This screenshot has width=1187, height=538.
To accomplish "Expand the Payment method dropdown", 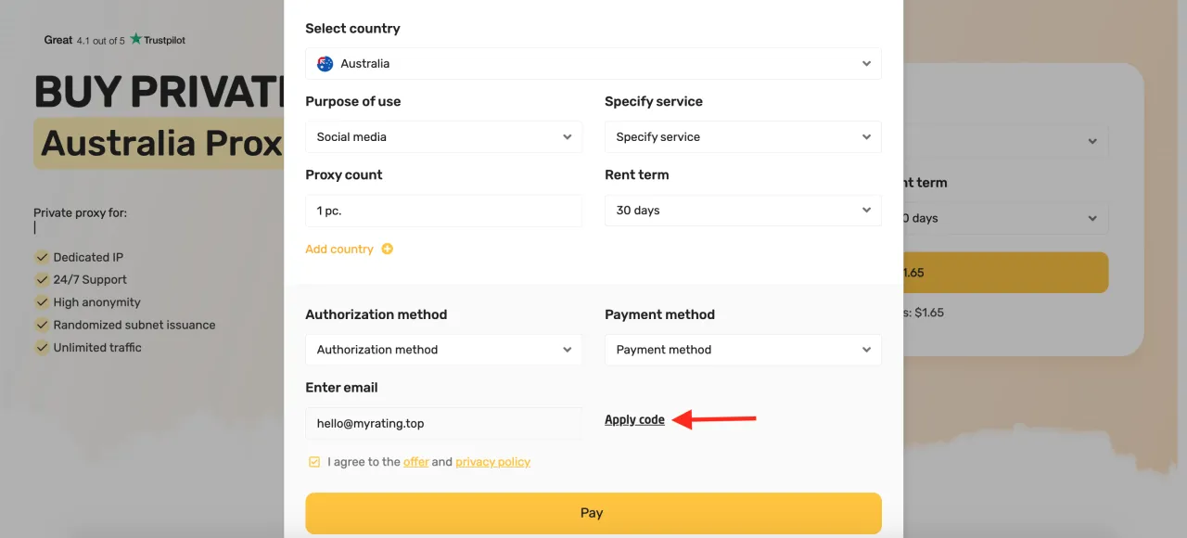I will pyautogui.click(x=742, y=350).
